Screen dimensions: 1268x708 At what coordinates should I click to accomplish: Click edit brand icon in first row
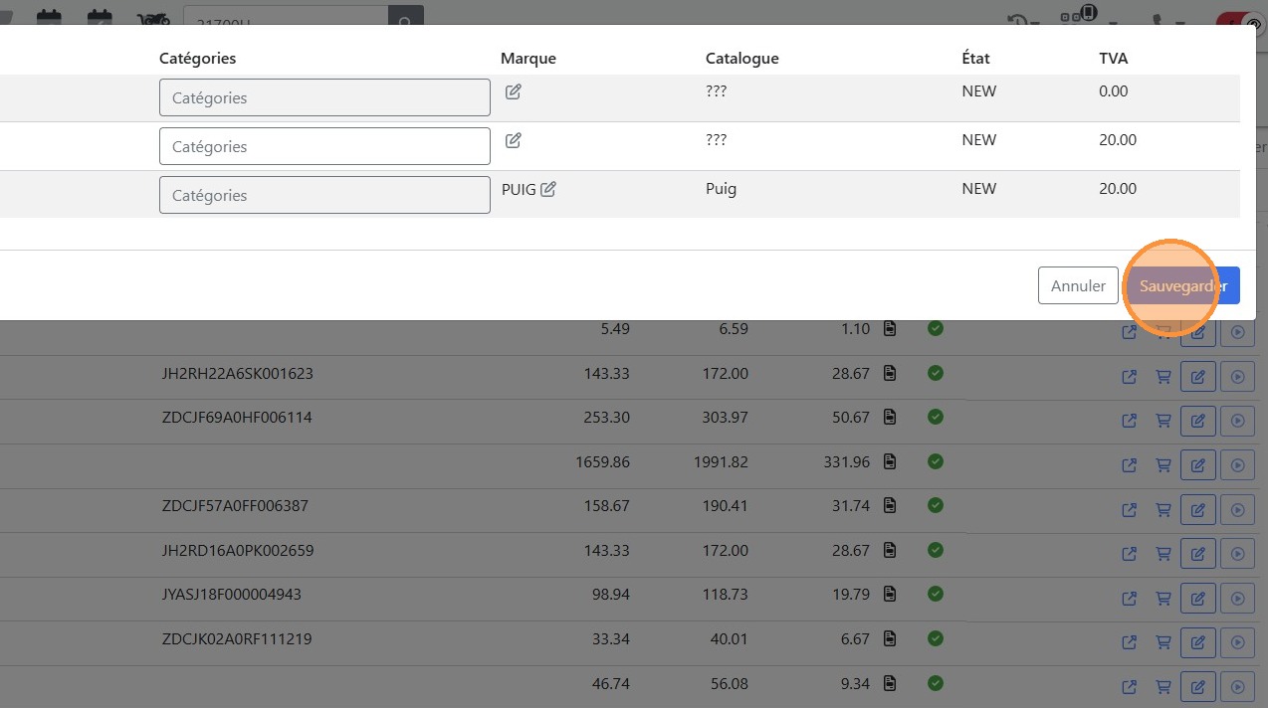tap(513, 91)
